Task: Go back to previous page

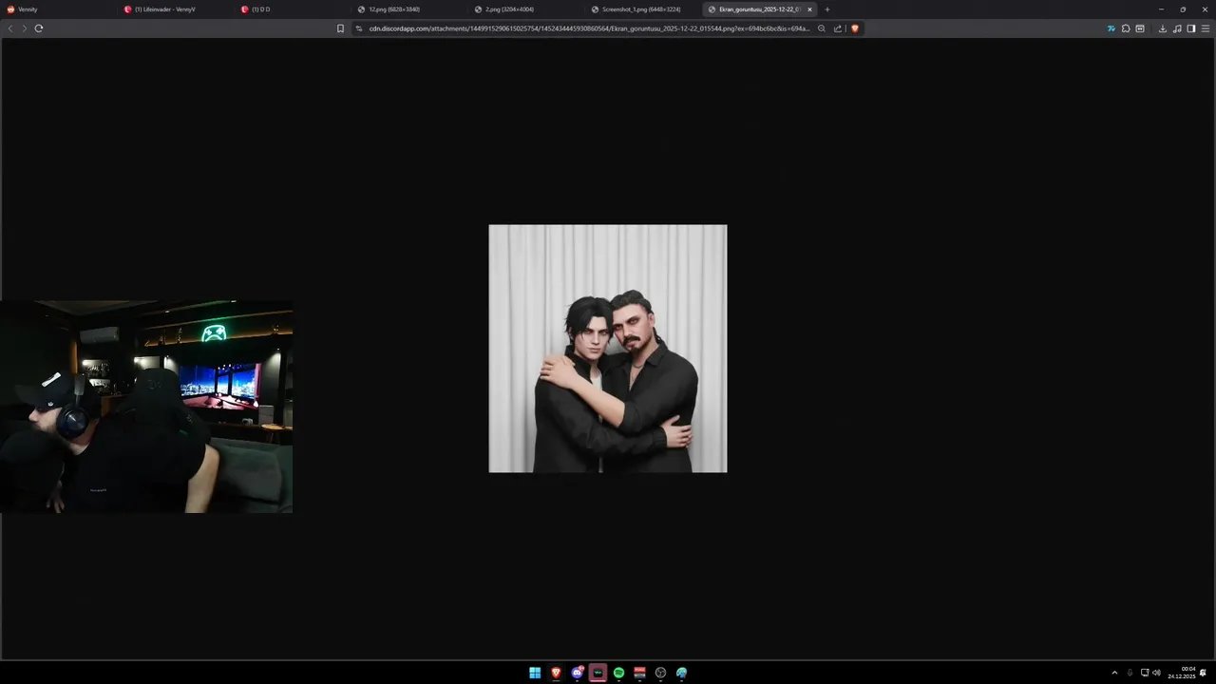Action: tap(10, 28)
